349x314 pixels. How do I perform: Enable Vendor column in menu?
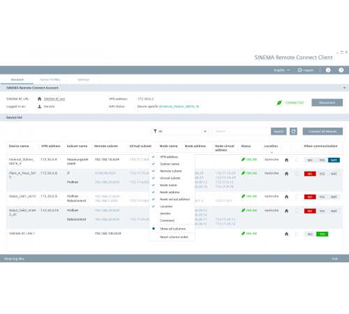click(x=172, y=214)
